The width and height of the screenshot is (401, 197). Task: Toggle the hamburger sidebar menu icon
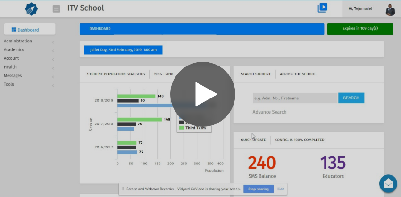(57, 8)
